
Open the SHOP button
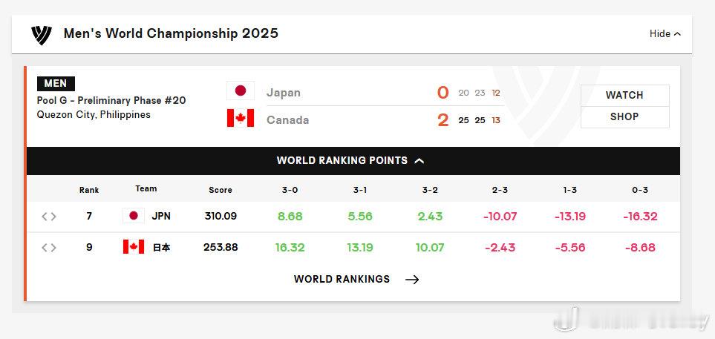(x=624, y=116)
